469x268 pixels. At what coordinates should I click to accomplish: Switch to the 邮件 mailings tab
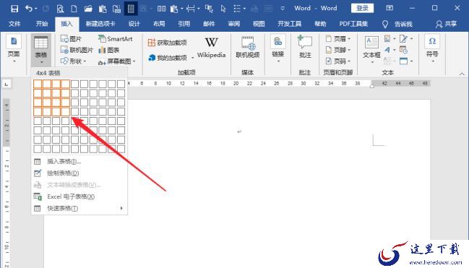point(209,24)
